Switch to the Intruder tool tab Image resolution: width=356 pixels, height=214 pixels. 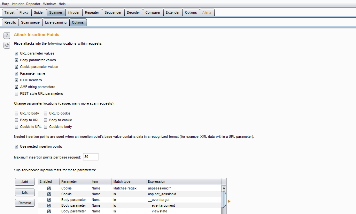tap(74, 12)
